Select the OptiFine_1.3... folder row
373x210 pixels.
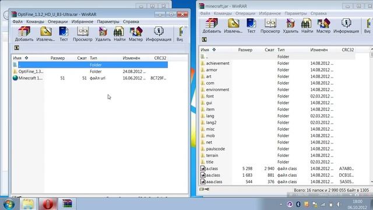(90, 71)
